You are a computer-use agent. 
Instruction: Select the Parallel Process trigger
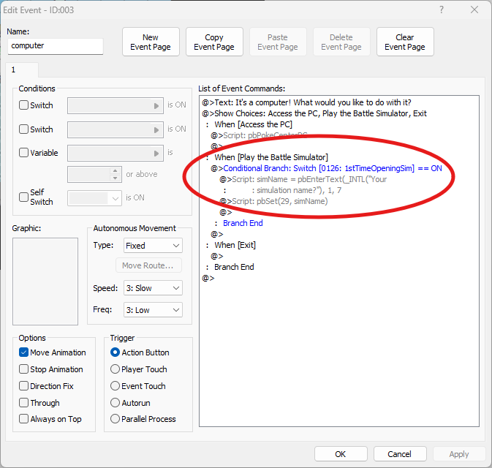(x=116, y=419)
